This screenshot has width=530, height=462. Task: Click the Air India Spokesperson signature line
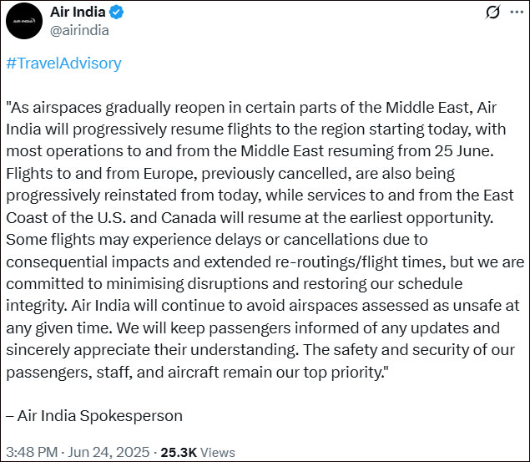(x=94, y=415)
